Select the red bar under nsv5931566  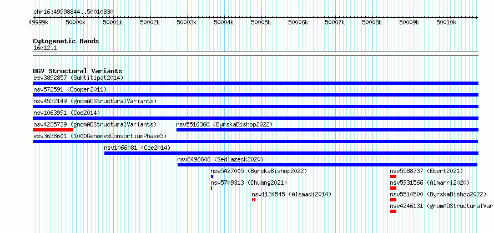pyautogui.click(x=393, y=188)
